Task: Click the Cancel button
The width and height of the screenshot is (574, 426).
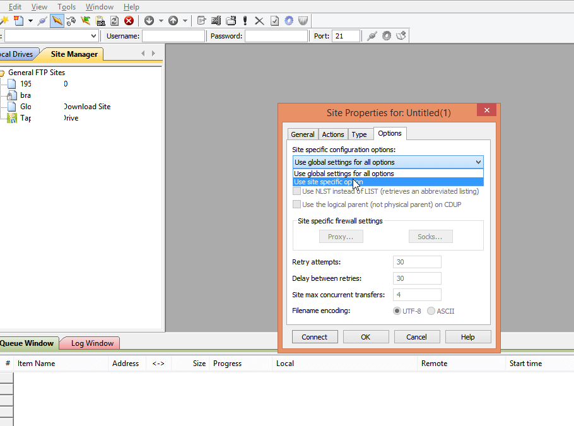Action: pos(416,337)
